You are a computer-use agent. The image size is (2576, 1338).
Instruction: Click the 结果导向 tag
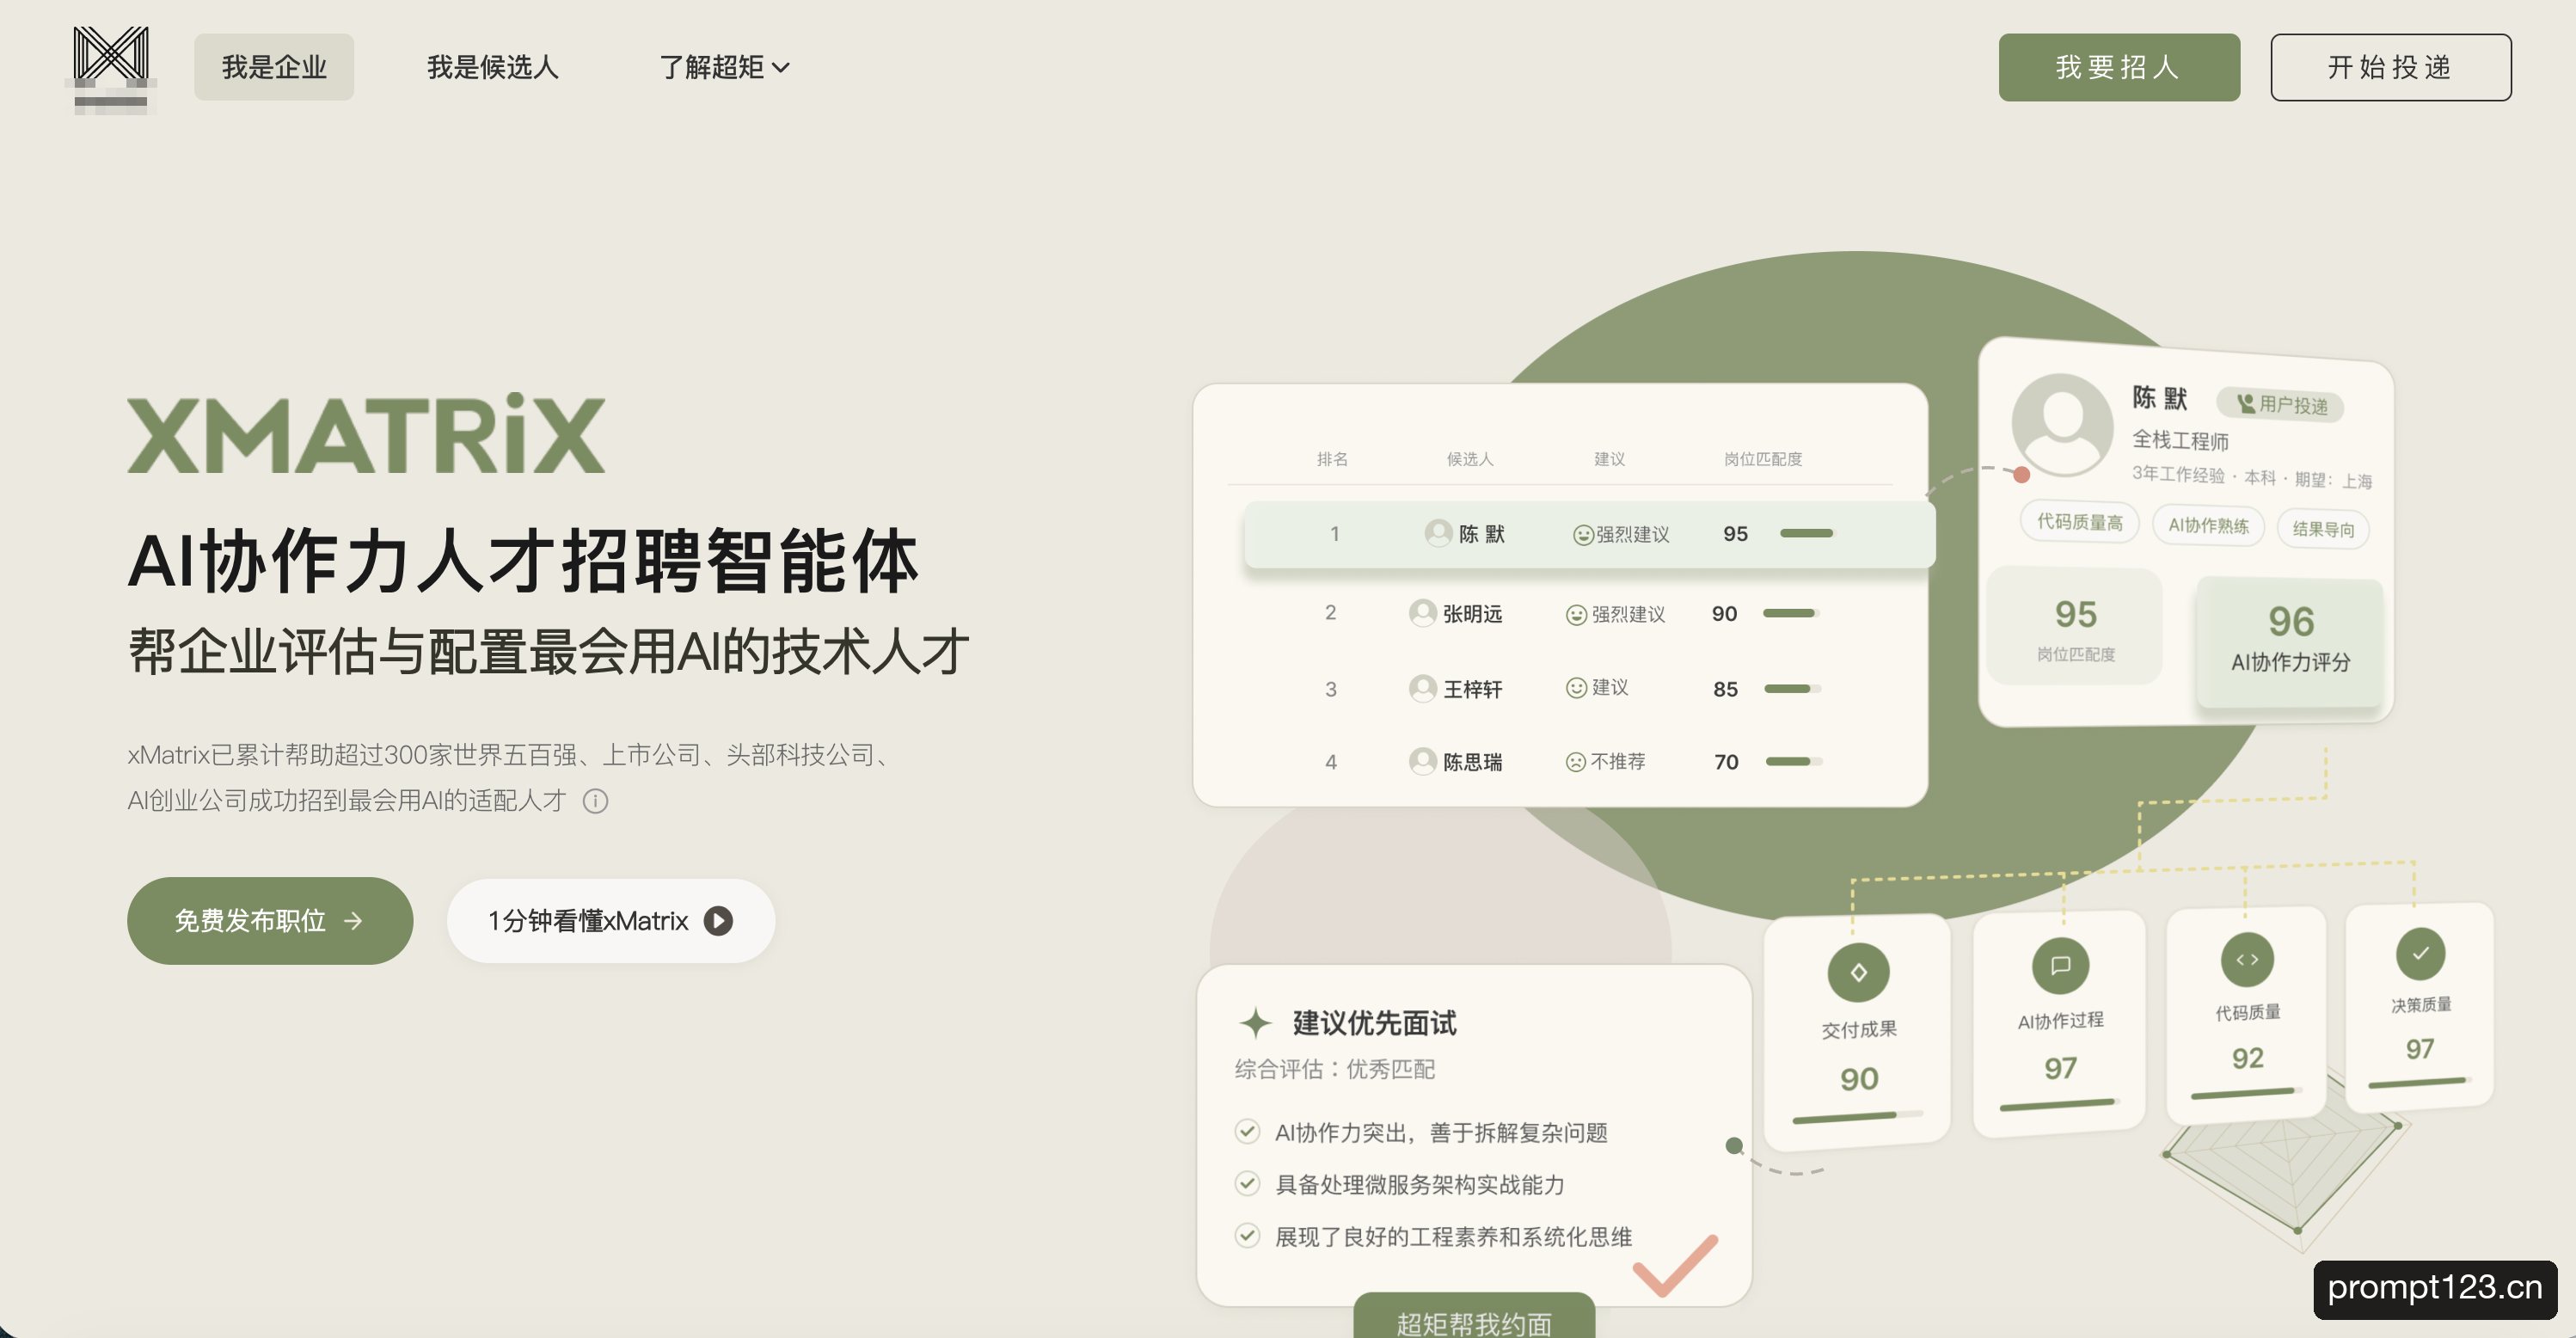pyautogui.click(x=2323, y=529)
